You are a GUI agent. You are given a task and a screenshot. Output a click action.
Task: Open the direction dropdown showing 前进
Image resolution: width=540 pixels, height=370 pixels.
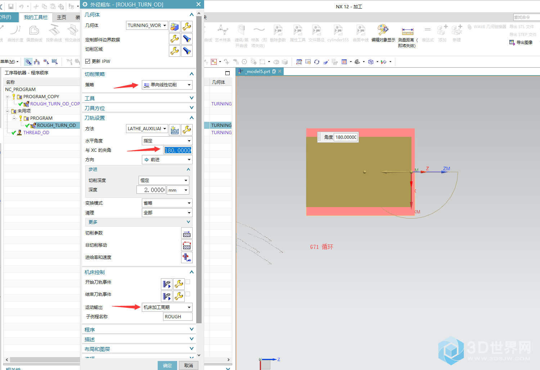[167, 160]
